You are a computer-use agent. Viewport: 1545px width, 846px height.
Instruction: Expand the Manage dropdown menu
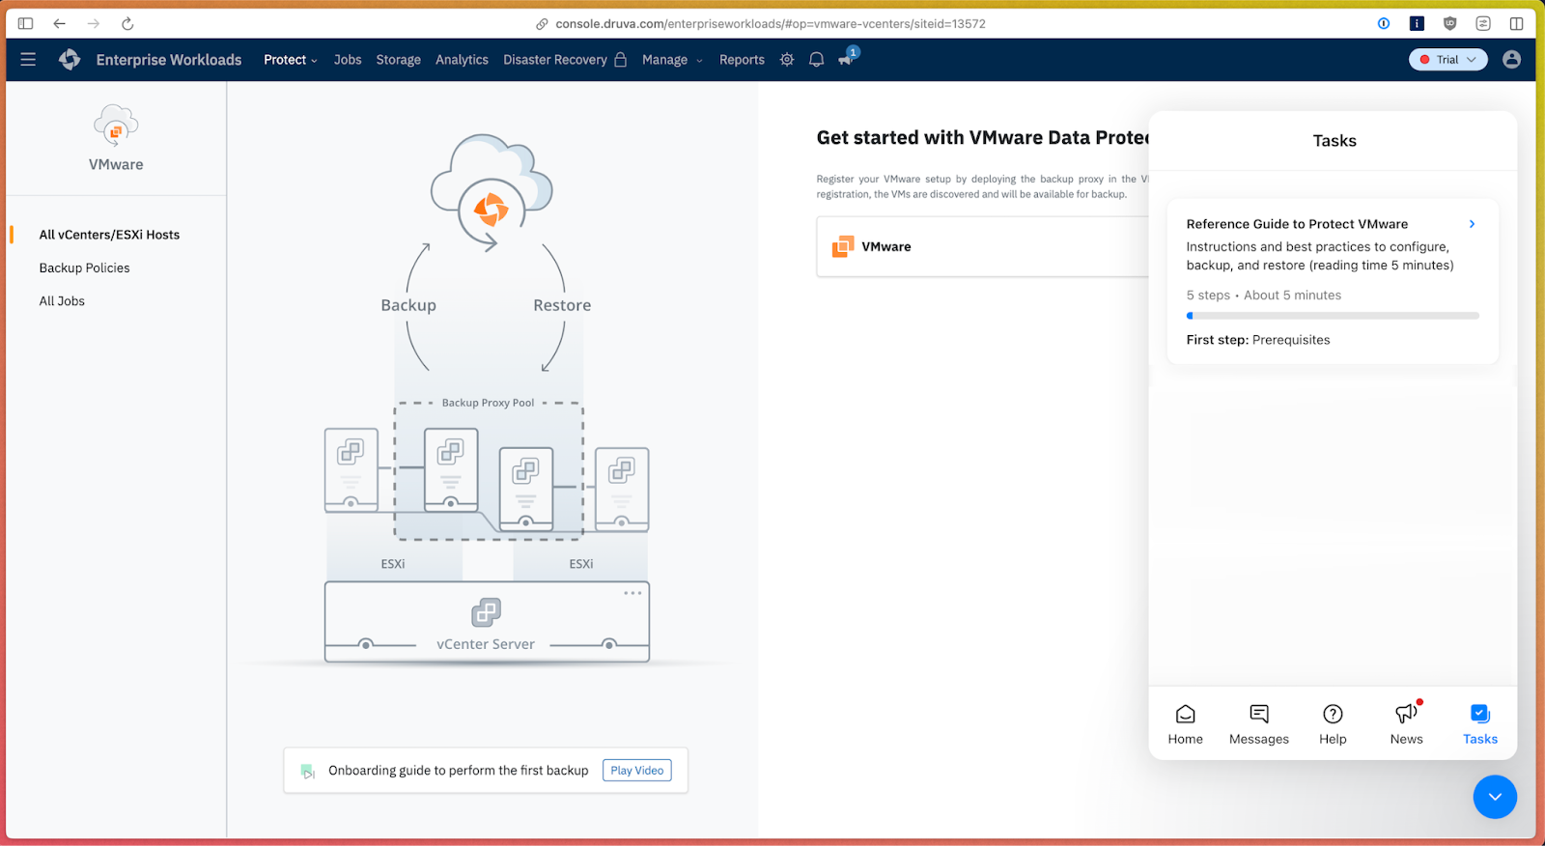pos(672,60)
